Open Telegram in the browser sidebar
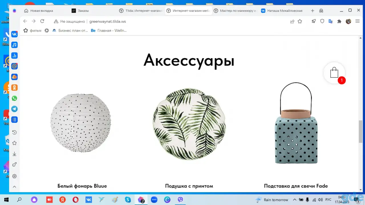 point(15,109)
